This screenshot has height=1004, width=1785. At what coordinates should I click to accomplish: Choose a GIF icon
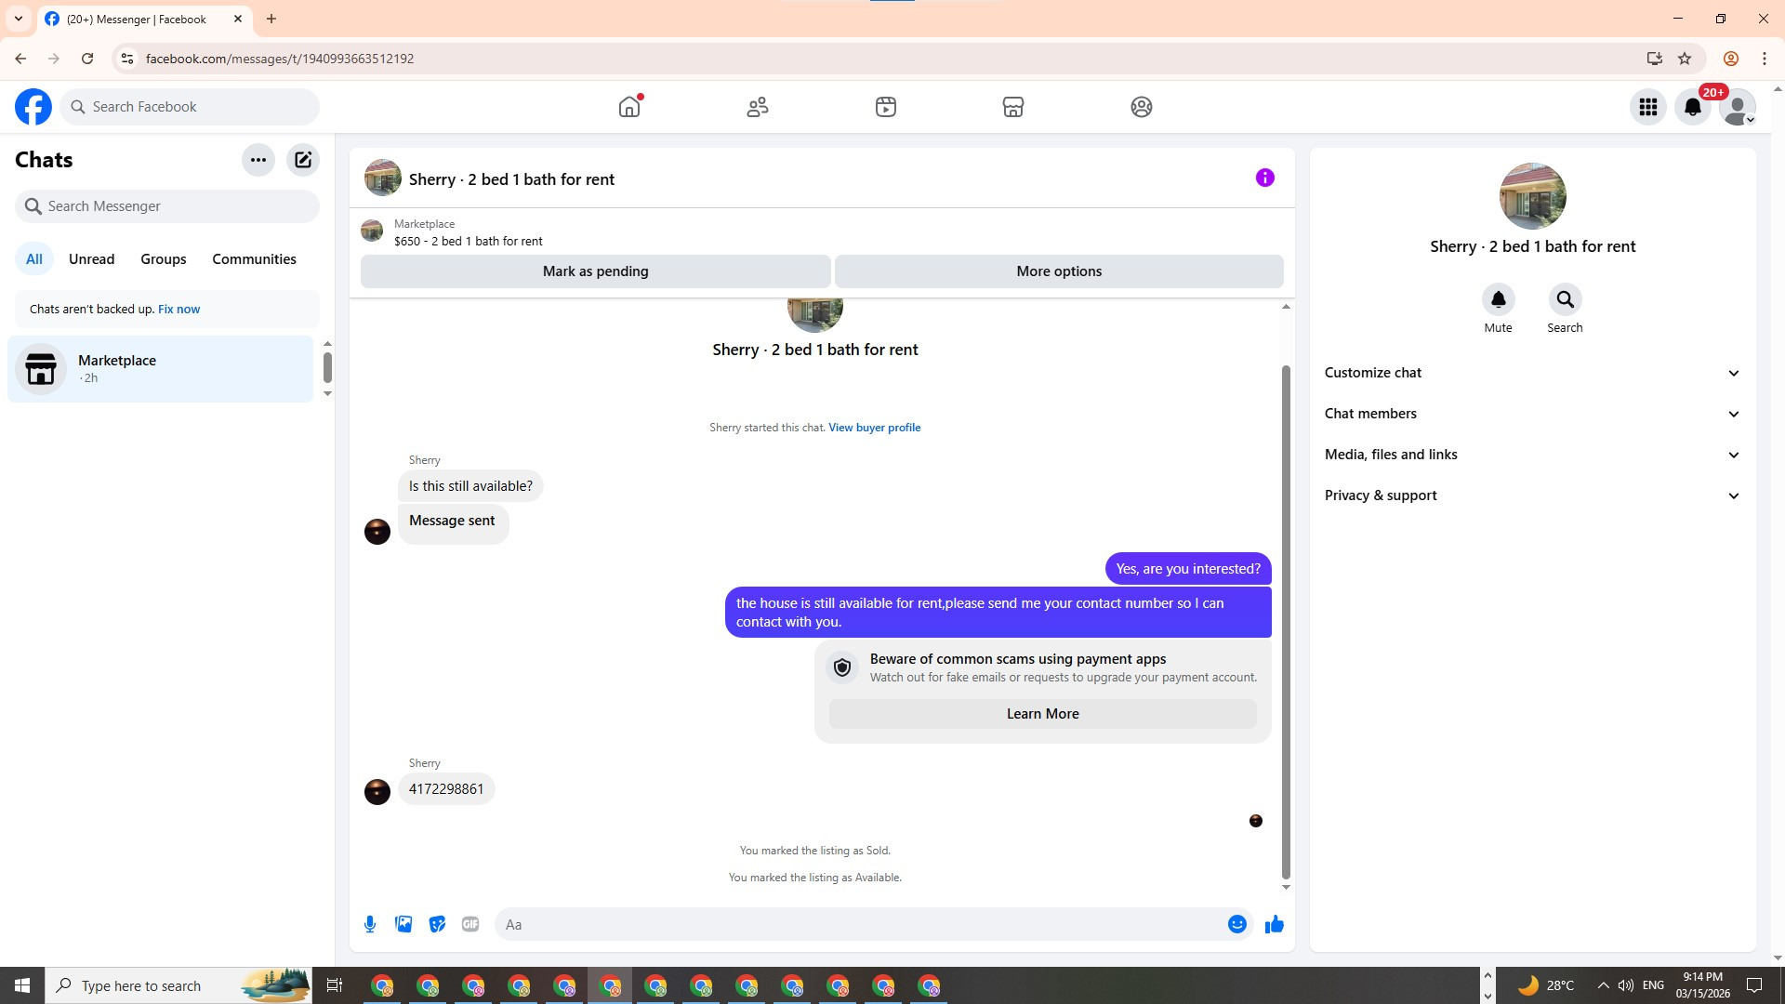tap(470, 924)
